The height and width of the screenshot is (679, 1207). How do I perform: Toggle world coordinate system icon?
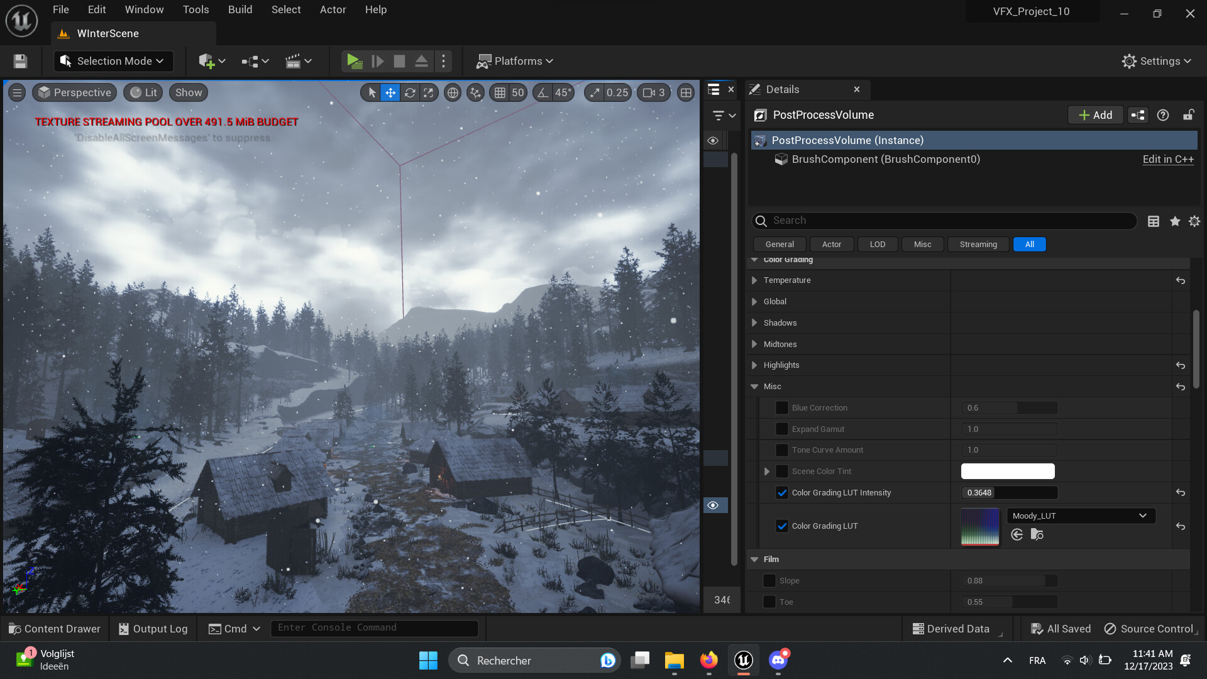point(453,92)
